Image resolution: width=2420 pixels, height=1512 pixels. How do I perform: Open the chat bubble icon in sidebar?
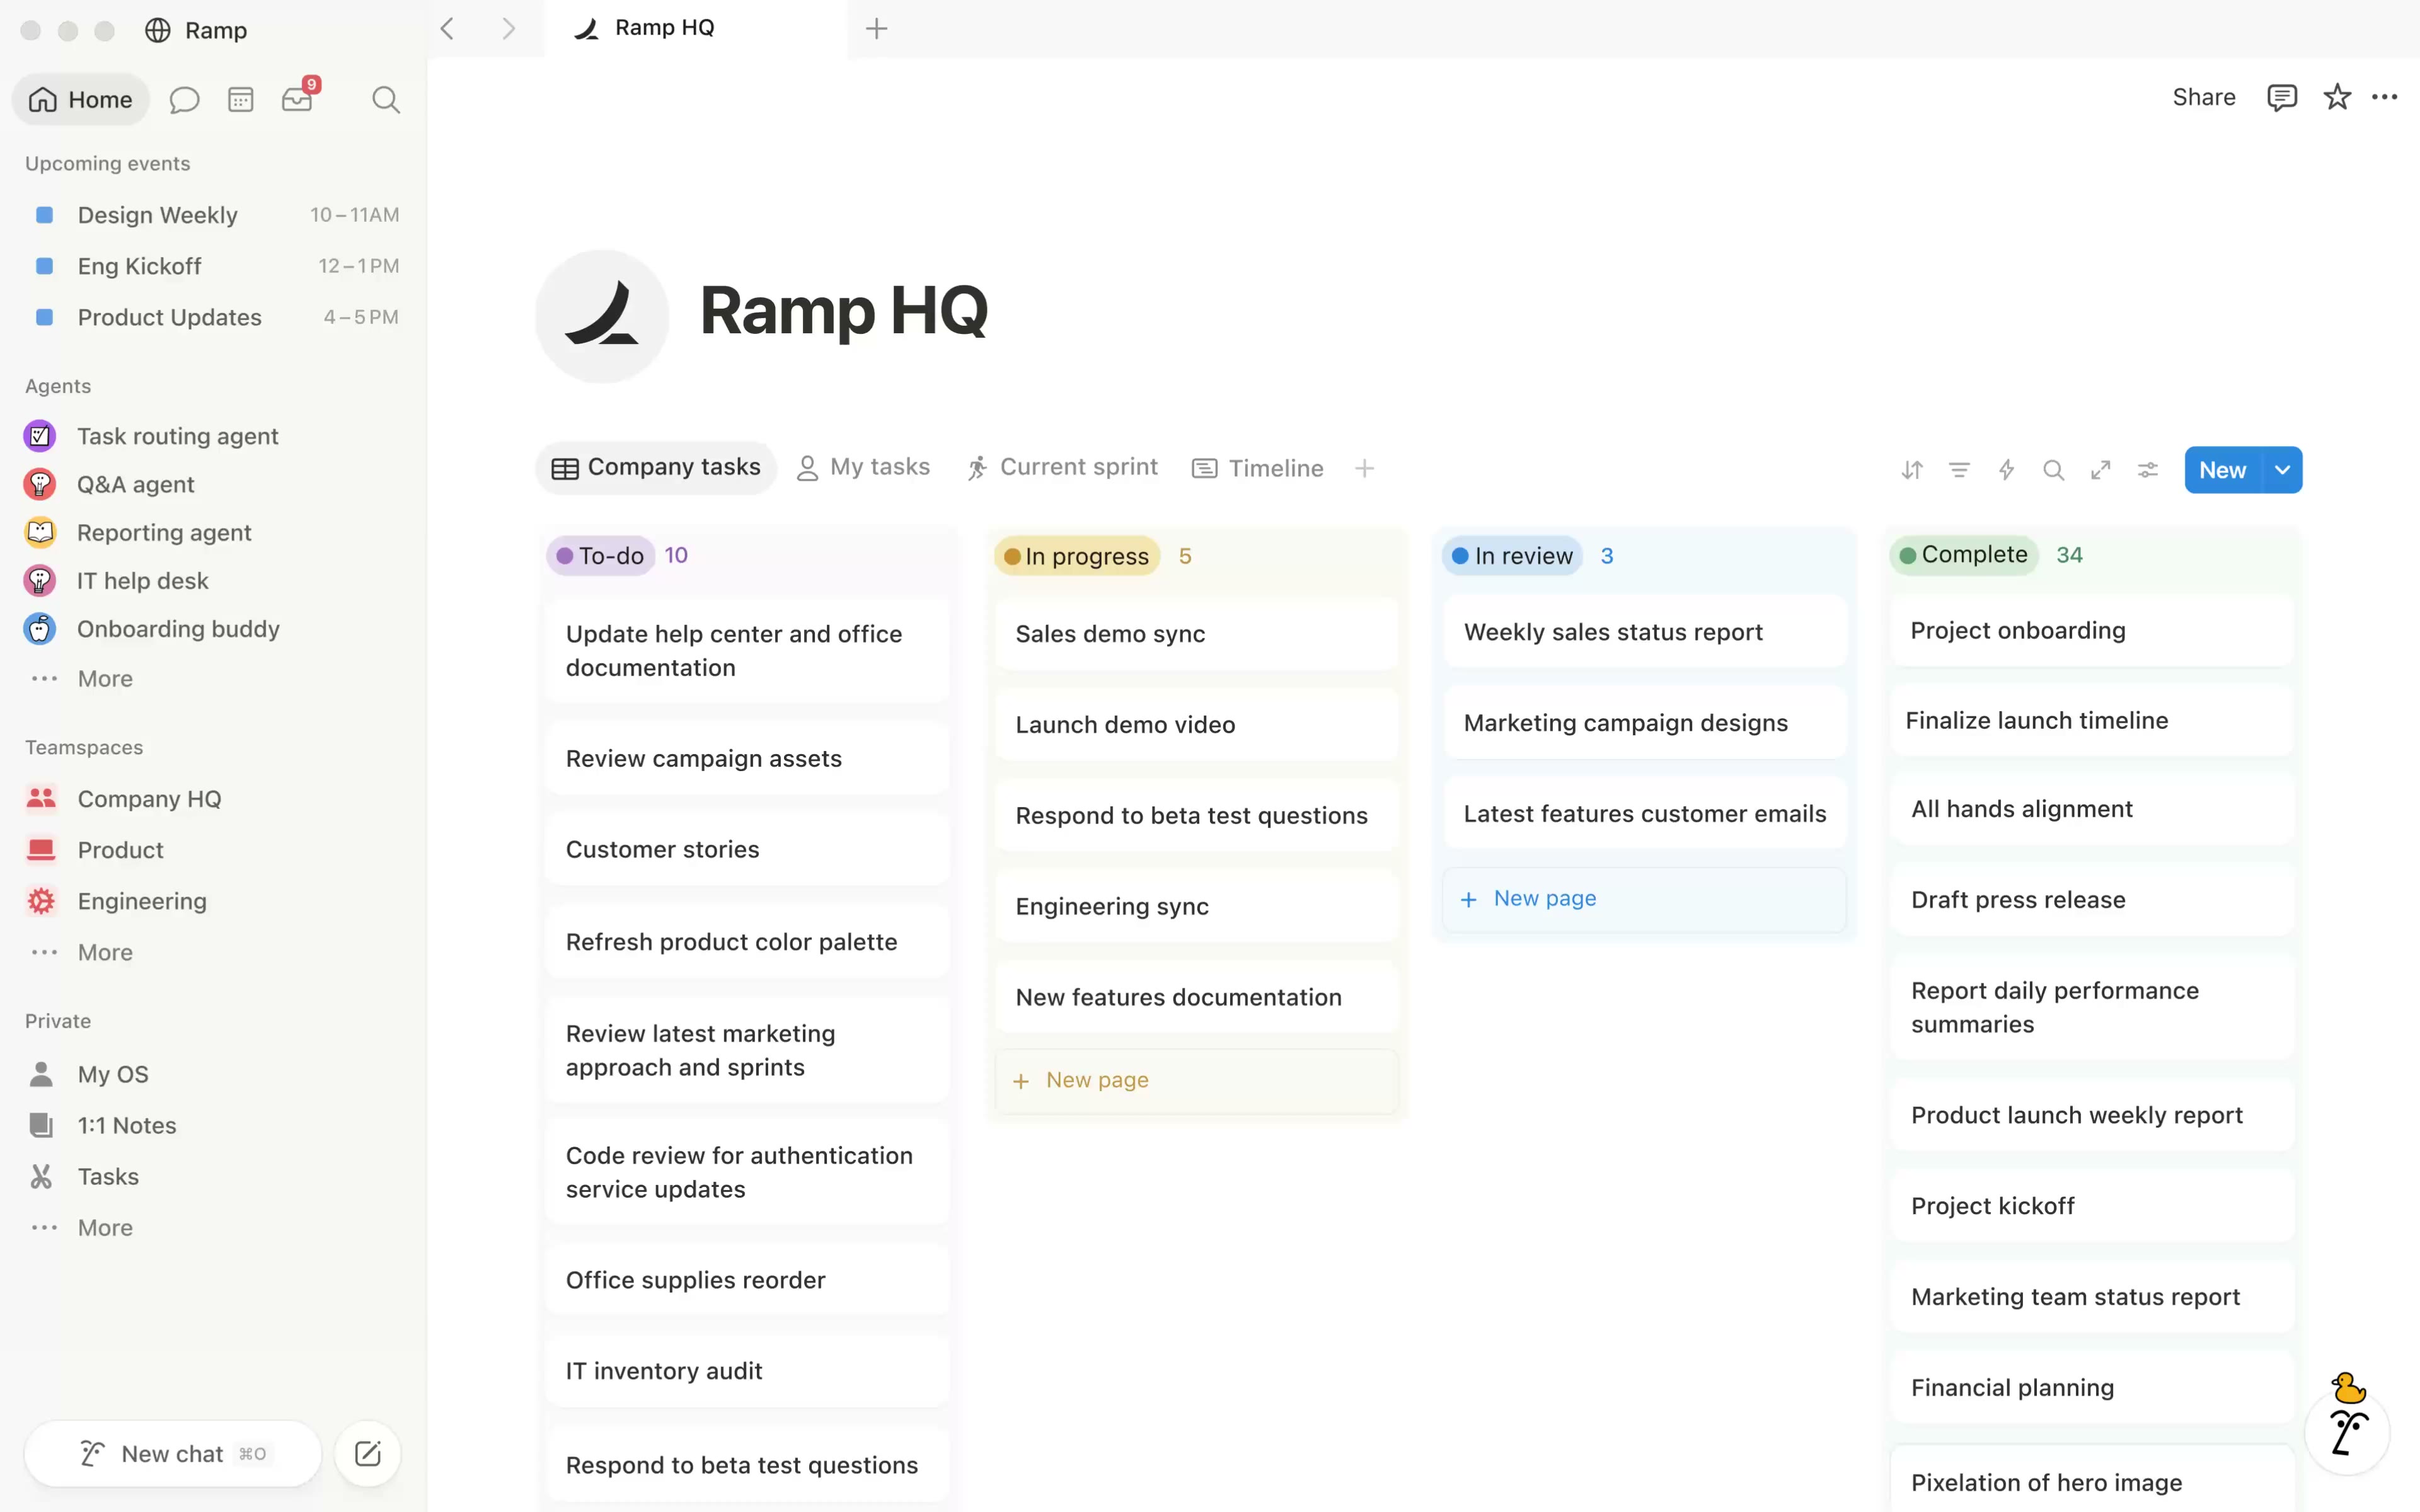(x=184, y=100)
